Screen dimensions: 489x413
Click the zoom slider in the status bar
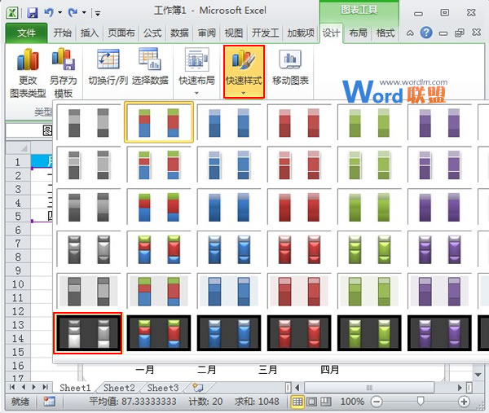[421, 402]
